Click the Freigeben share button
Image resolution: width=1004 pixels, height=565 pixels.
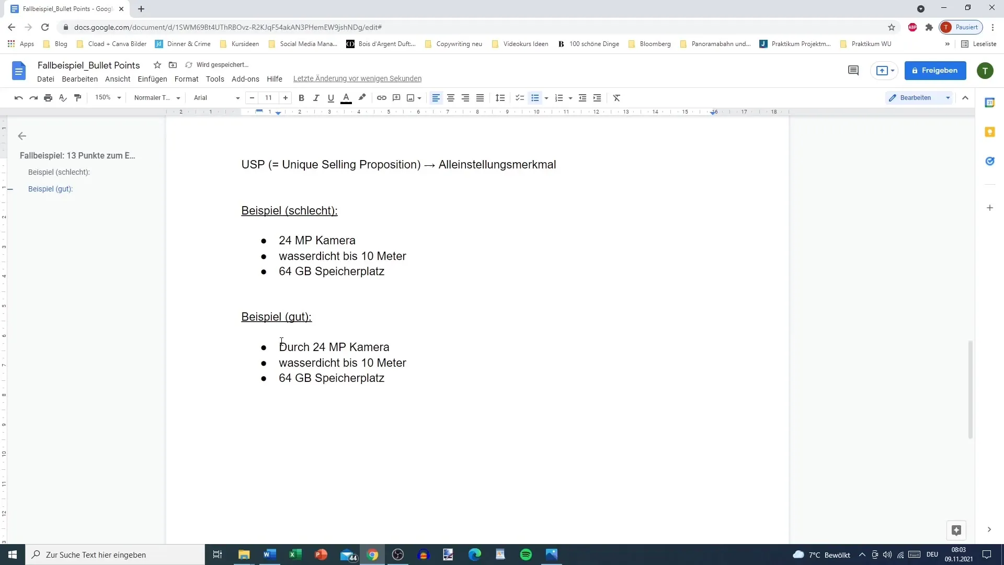tap(935, 70)
